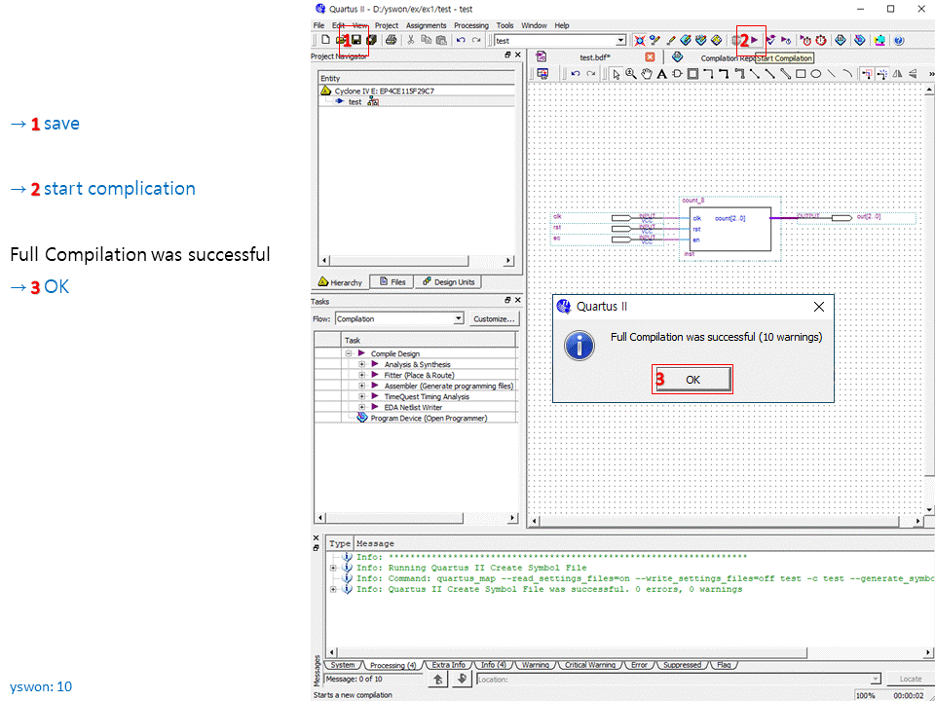The width and height of the screenshot is (935, 701).
Task: Toggle partial line selection button
Action: pyautogui.click(x=882, y=74)
